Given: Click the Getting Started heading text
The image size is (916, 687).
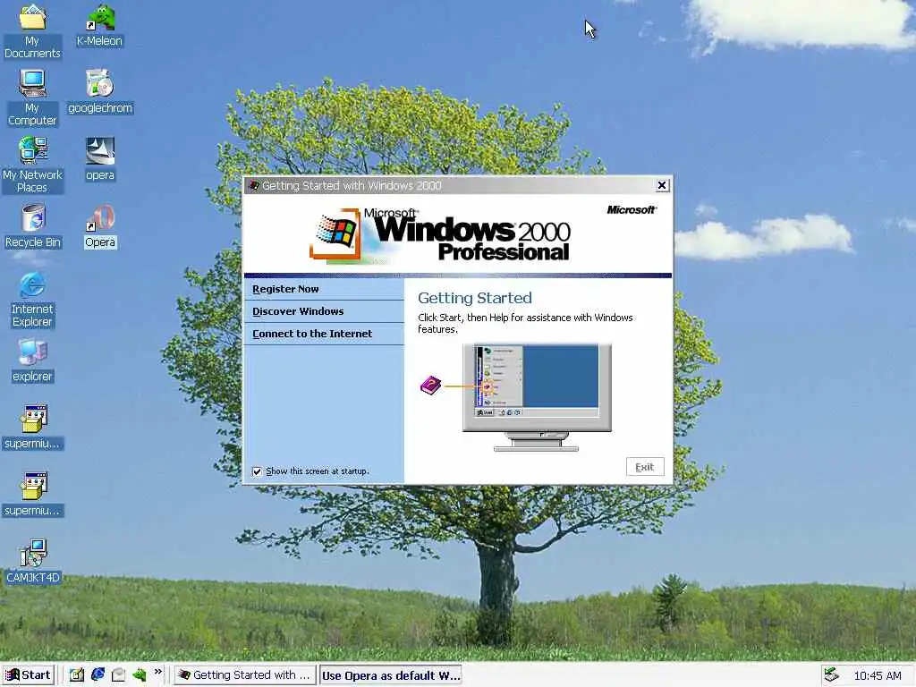Looking at the screenshot, I should (475, 298).
